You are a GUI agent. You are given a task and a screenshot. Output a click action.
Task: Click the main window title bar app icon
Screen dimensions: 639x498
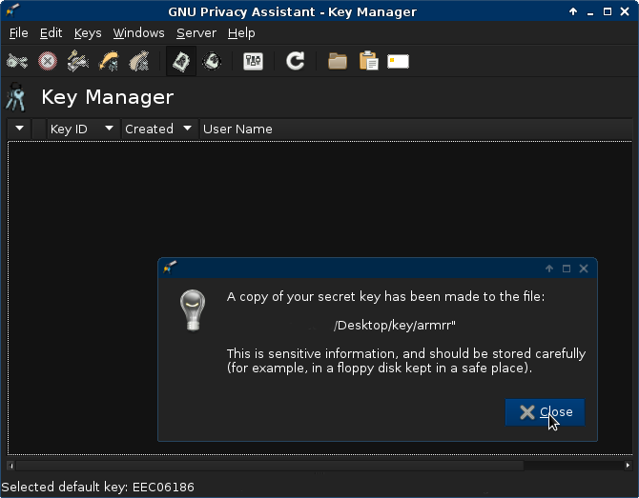[12, 10]
